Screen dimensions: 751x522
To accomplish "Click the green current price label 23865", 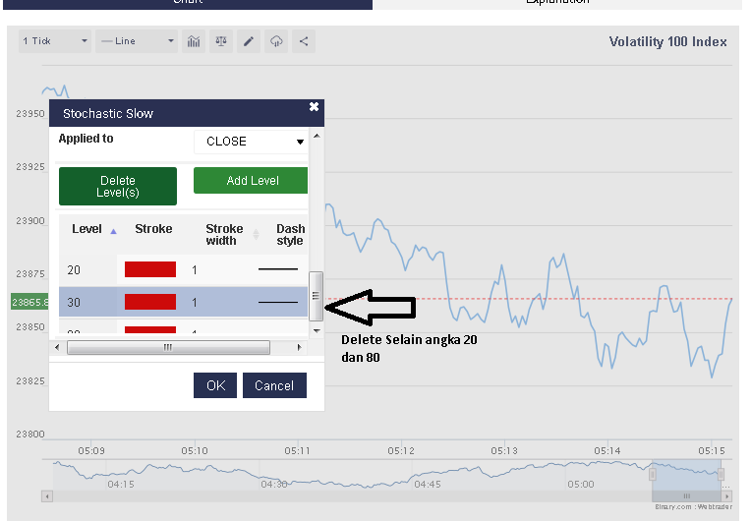I will (x=29, y=302).
